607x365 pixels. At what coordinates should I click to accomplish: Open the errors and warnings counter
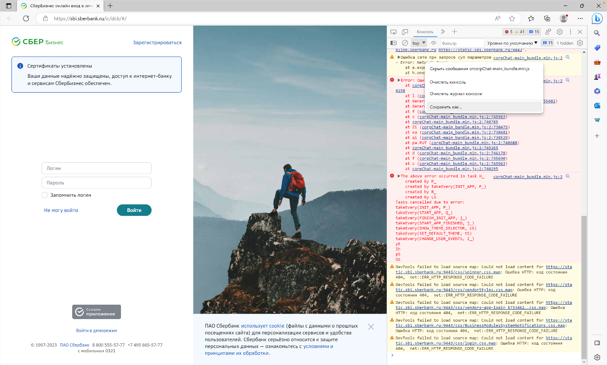514,32
